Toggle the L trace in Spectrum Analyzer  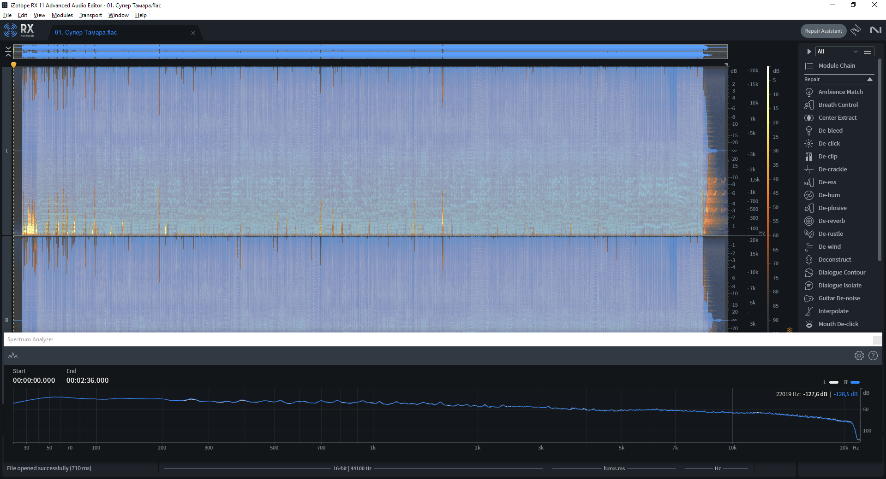click(x=831, y=382)
